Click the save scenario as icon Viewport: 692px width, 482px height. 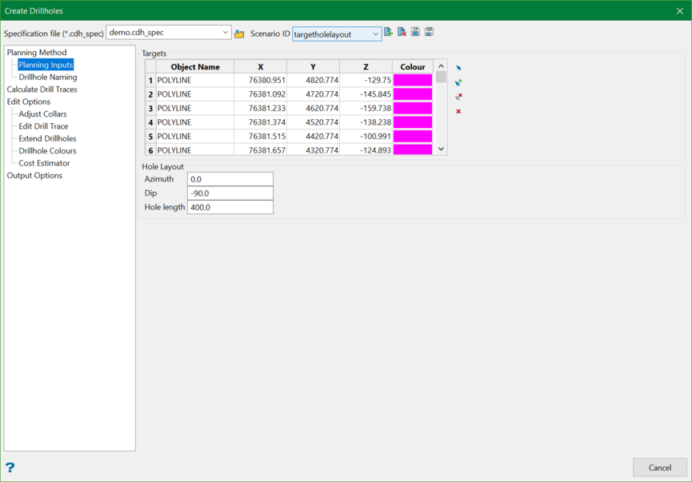tap(429, 32)
